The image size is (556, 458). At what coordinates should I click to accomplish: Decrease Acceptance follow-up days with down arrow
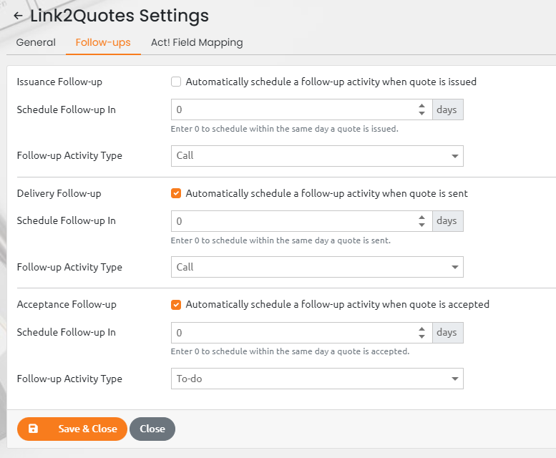click(421, 337)
